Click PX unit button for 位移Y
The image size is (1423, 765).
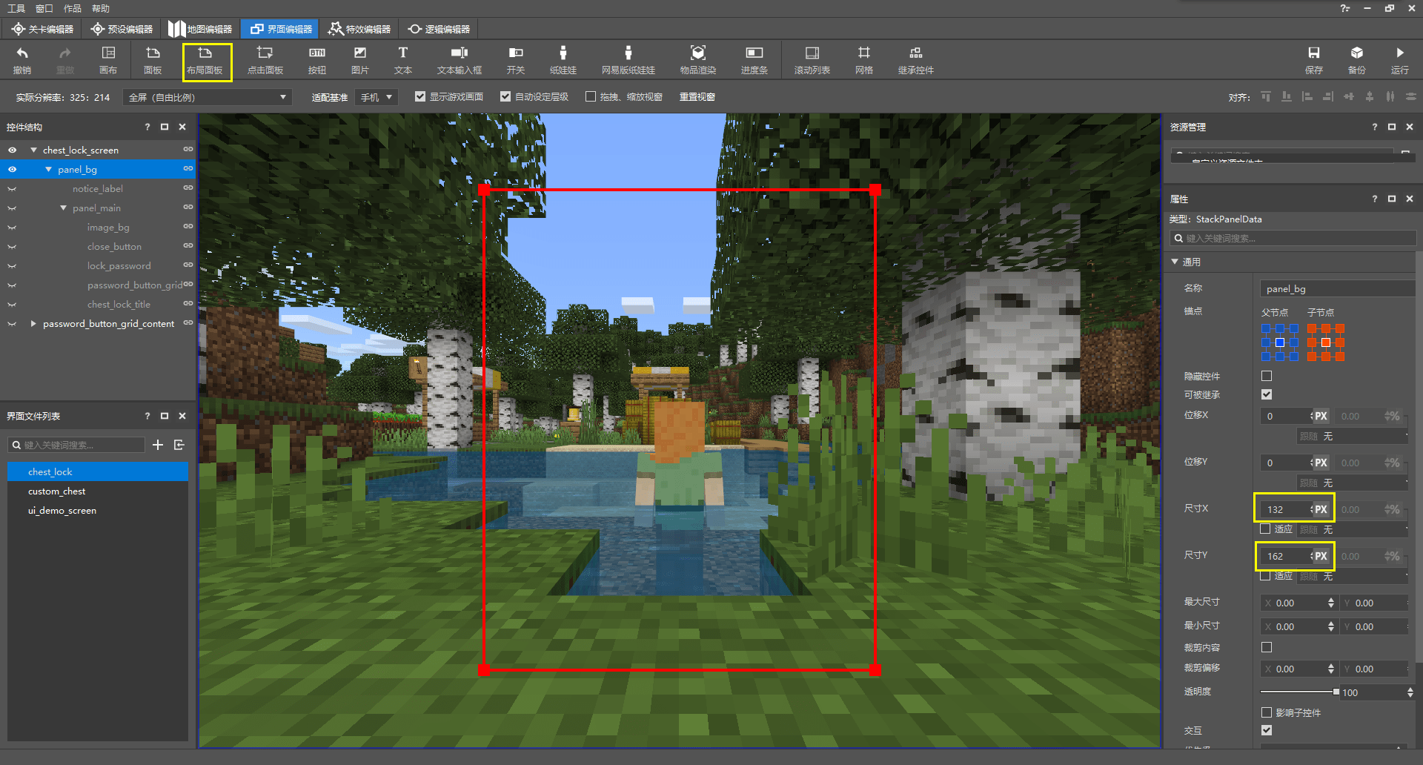[x=1321, y=463]
